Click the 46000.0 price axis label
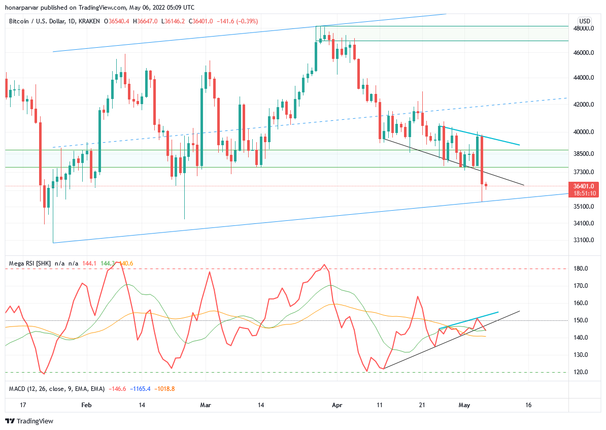Image resolution: width=606 pixels, height=430 pixels. pyautogui.click(x=583, y=53)
